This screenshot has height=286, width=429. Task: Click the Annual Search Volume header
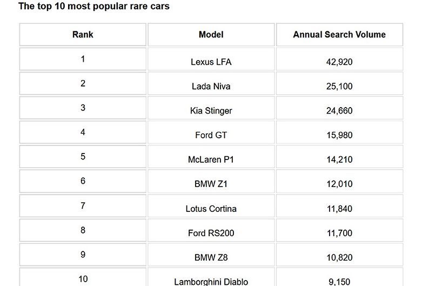pos(339,35)
